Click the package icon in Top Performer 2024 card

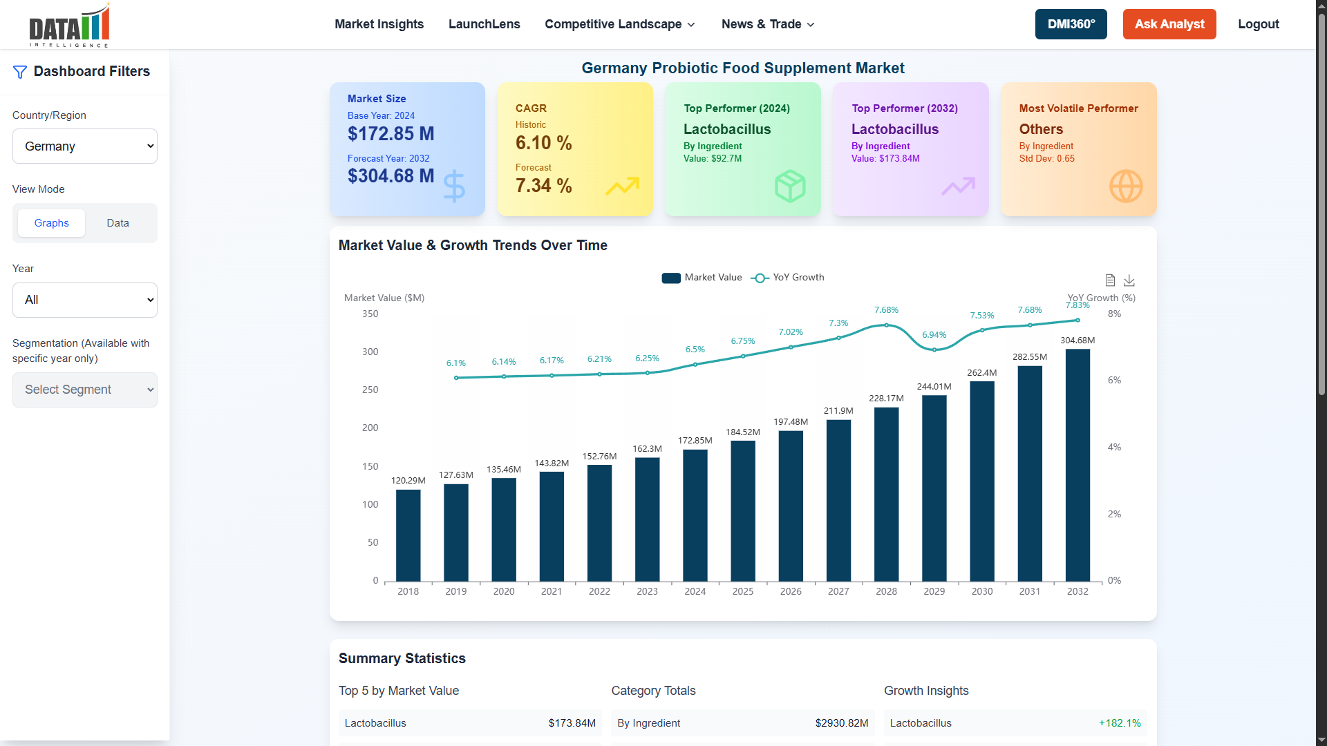(790, 186)
